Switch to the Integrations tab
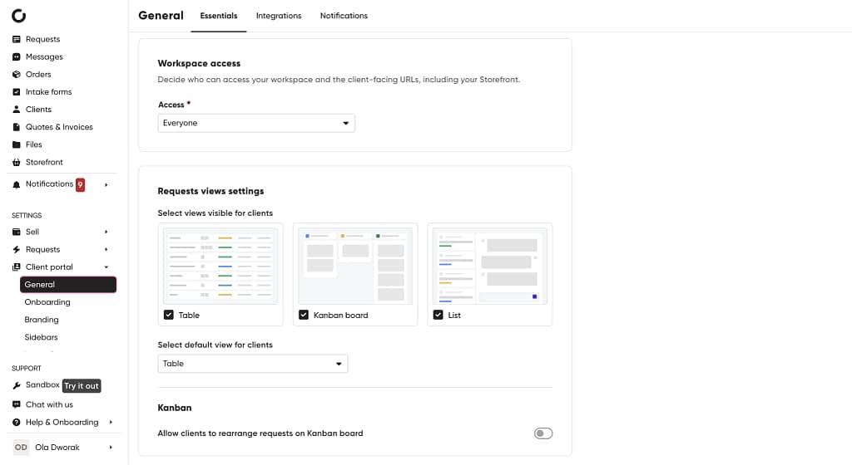 (x=279, y=16)
